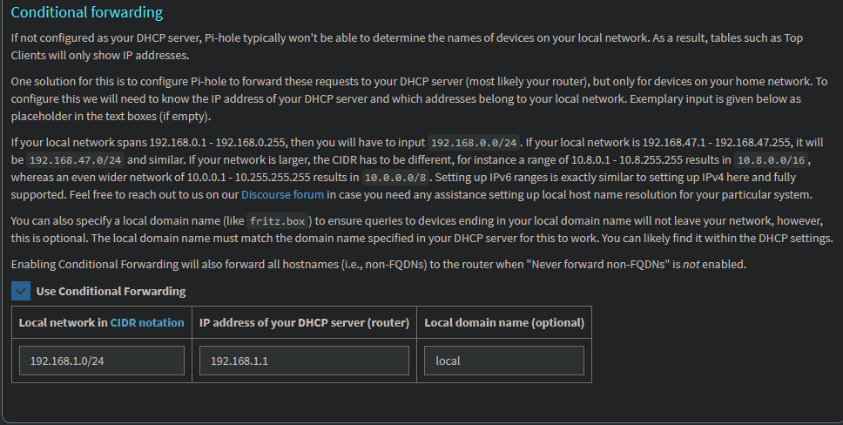843x425 pixels.
Task: Focus the 192.168.1.0/24 local network field
Action: [x=102, y=361]
